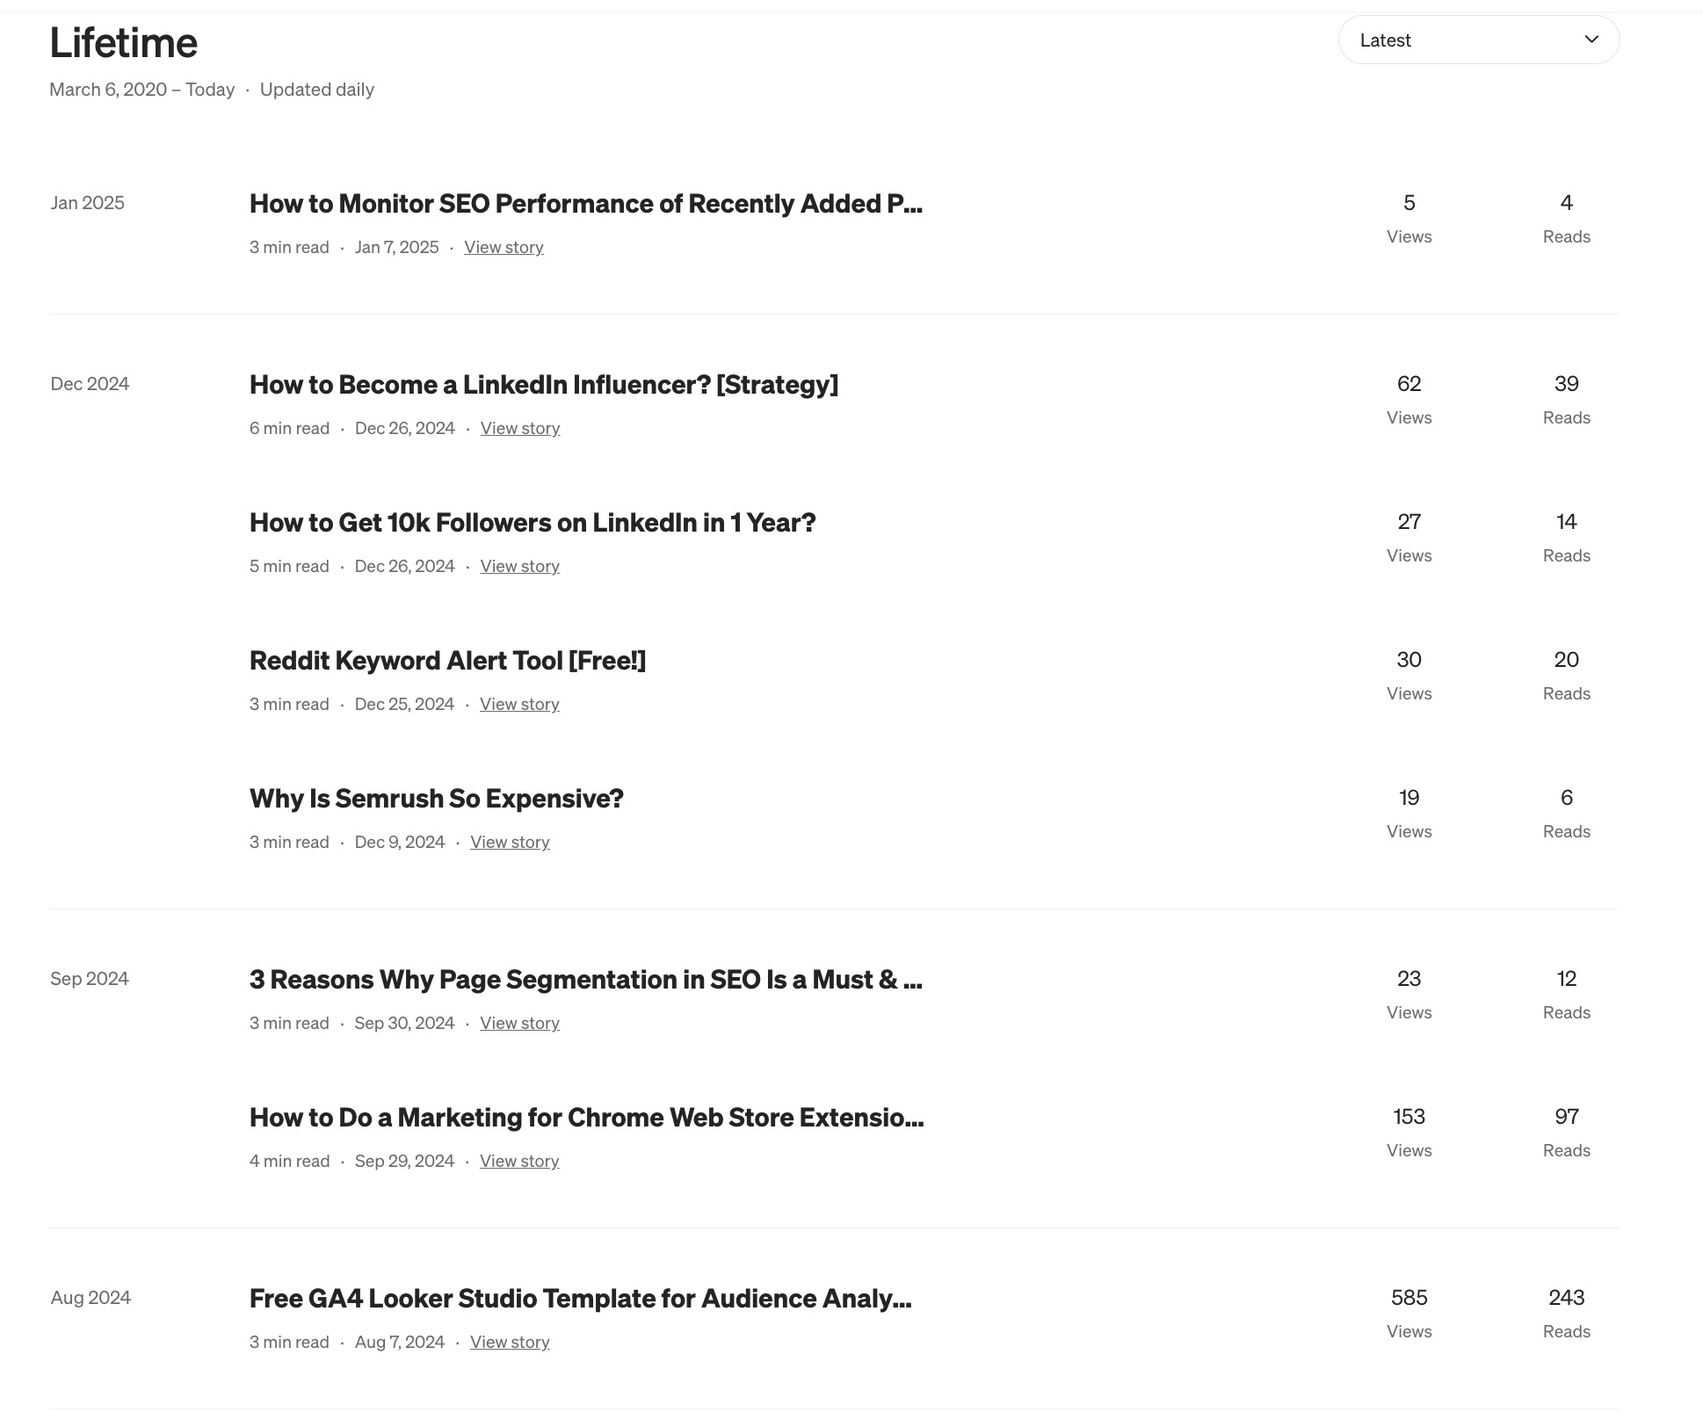Click the 'Sep 30, 2024' publish date
Viewport: 1703px width, 1427px height.
405,1024
